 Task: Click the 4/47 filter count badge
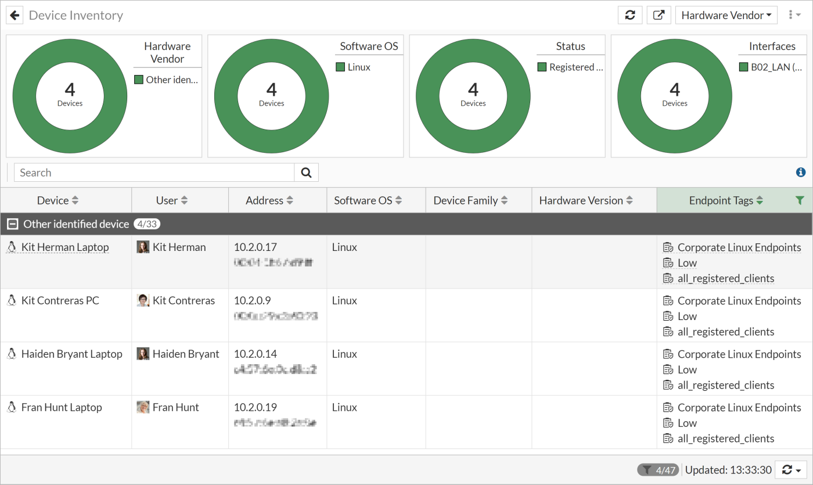point(658,470)
